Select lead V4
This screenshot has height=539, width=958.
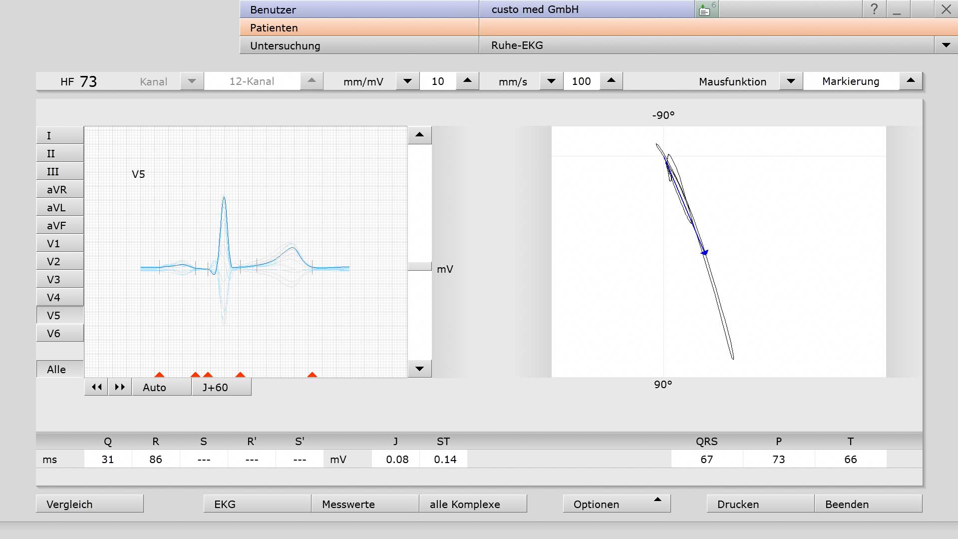60,297
